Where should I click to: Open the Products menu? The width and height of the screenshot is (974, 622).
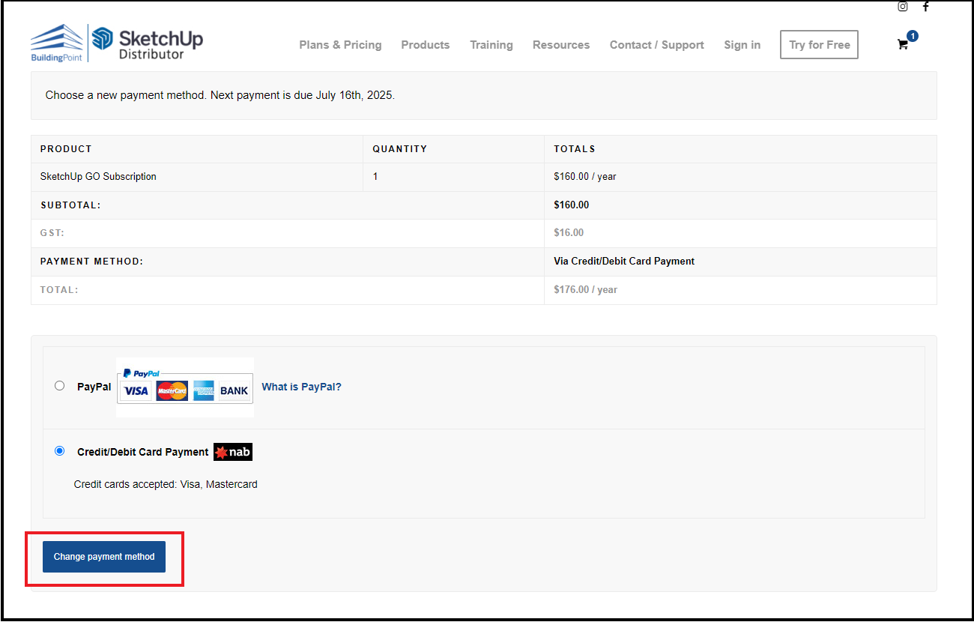point(426,45)
